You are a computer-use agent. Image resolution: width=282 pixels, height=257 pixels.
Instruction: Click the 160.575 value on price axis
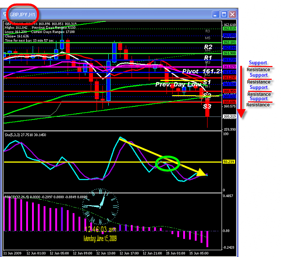[230, 106]
